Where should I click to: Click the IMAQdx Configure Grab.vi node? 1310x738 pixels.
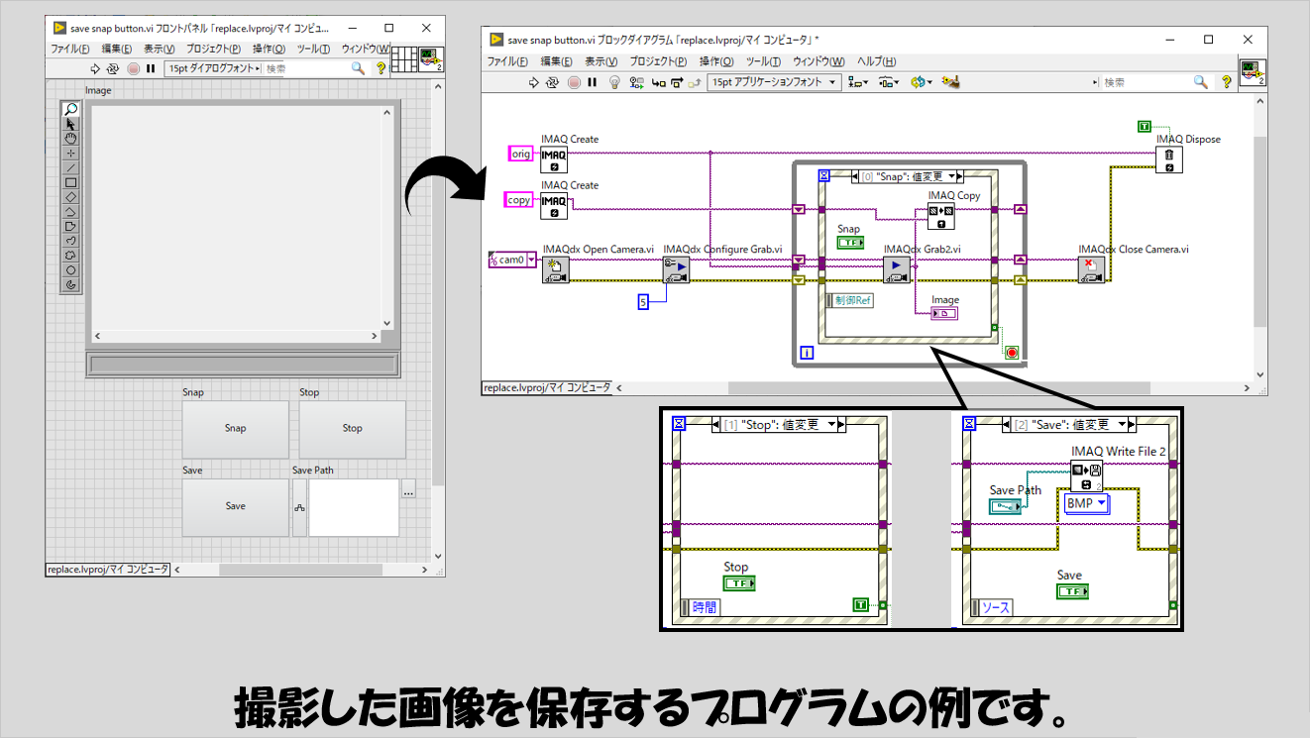(677, 270)
